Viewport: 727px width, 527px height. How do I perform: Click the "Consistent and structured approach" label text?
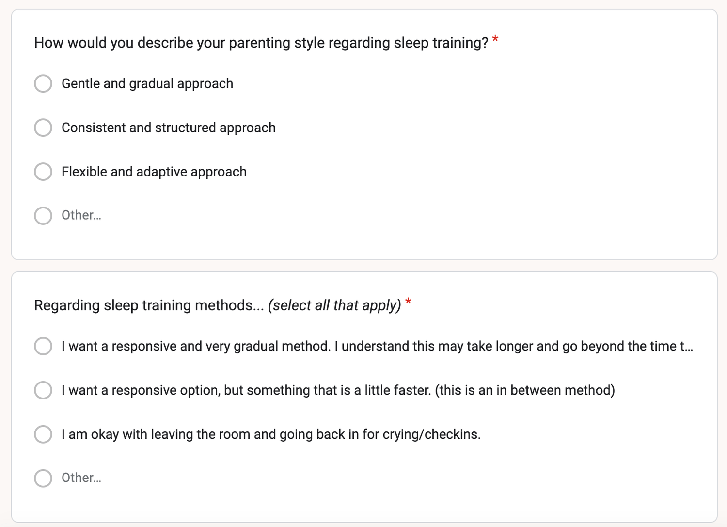coord(168,128)
